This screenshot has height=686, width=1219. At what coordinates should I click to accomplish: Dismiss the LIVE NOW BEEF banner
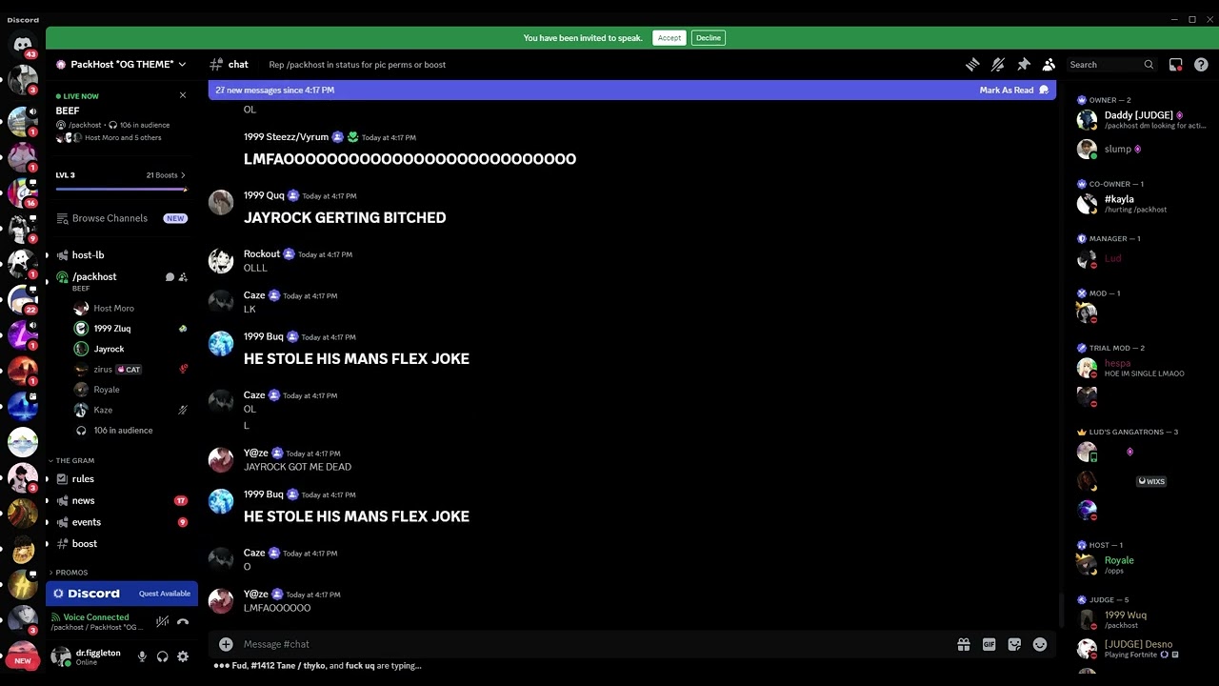pos(183,95)
